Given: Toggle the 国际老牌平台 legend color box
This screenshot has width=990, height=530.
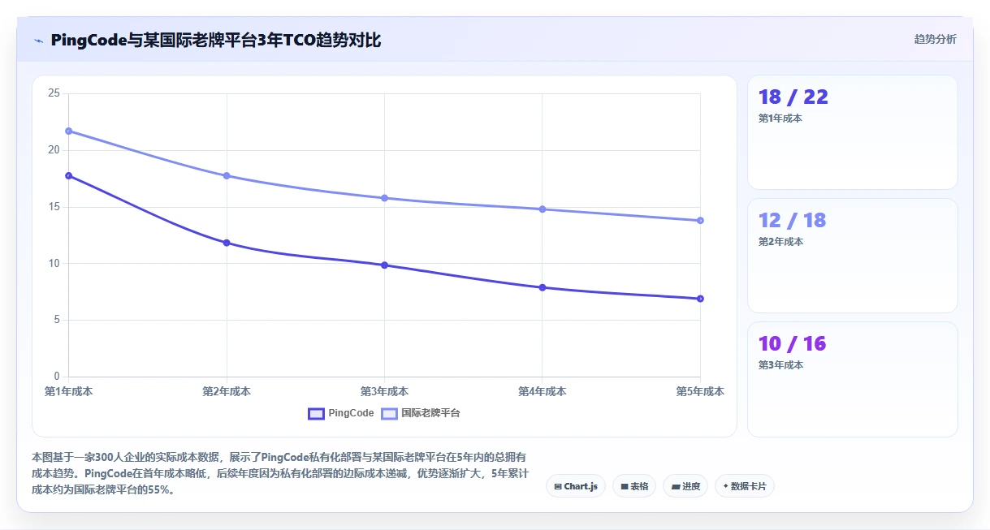Looking at the screenshot, I should pos(389,413).
